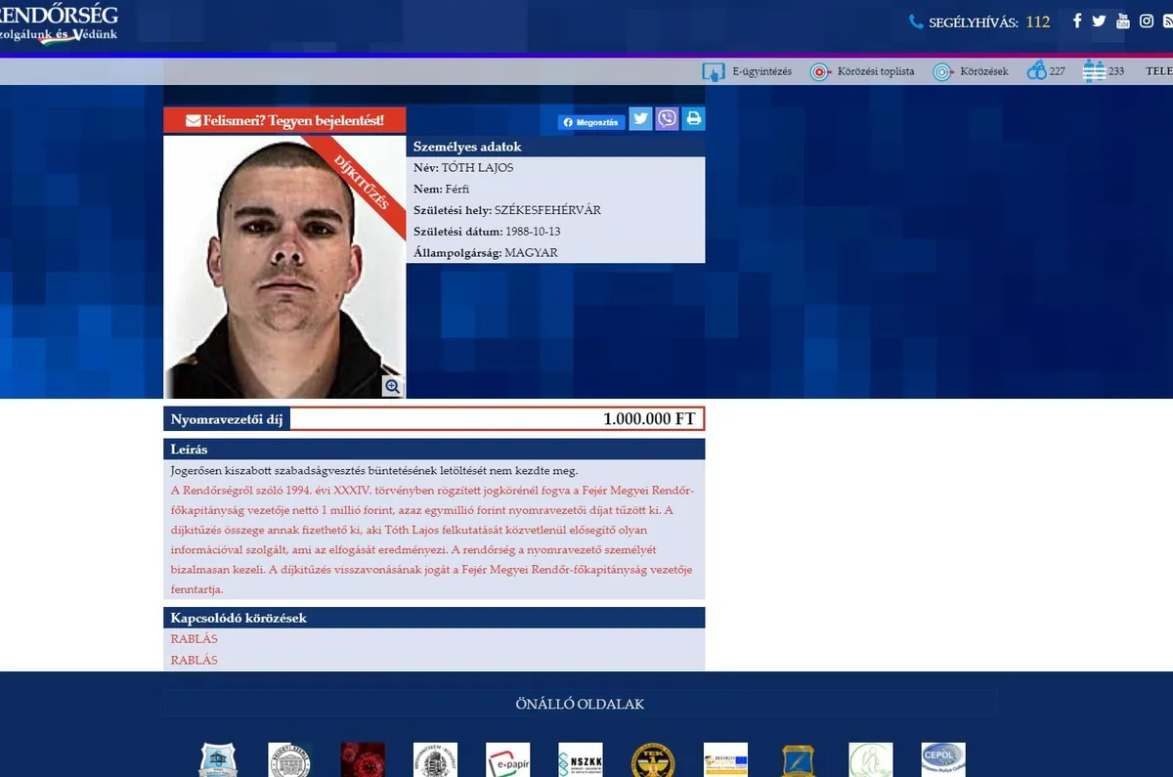Click the people icon showing 233

pyautogui.click(x=1094, y=71)
